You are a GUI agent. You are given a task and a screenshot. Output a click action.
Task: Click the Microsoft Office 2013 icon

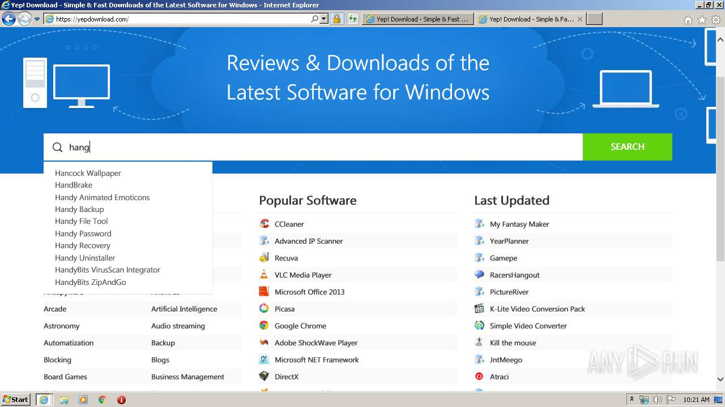tap(264, 292)
